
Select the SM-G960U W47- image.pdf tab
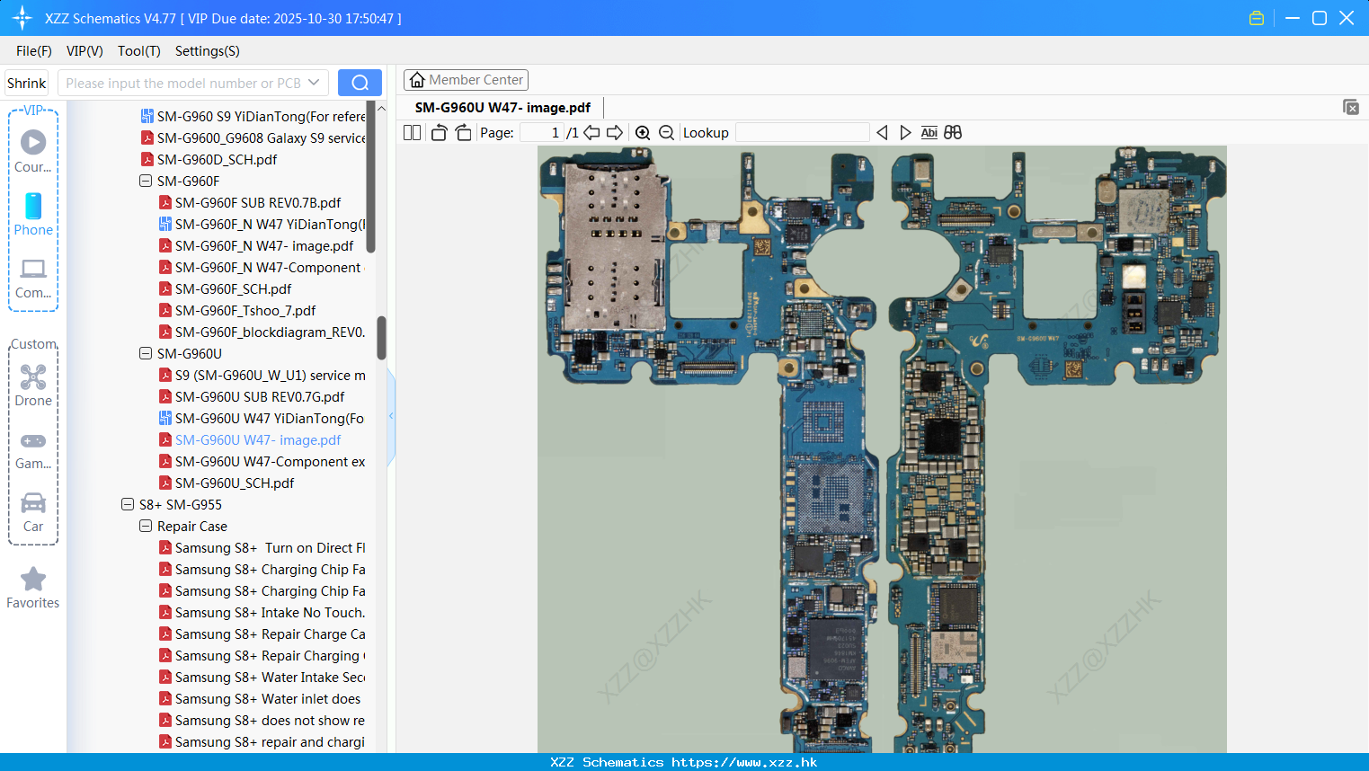502,108
